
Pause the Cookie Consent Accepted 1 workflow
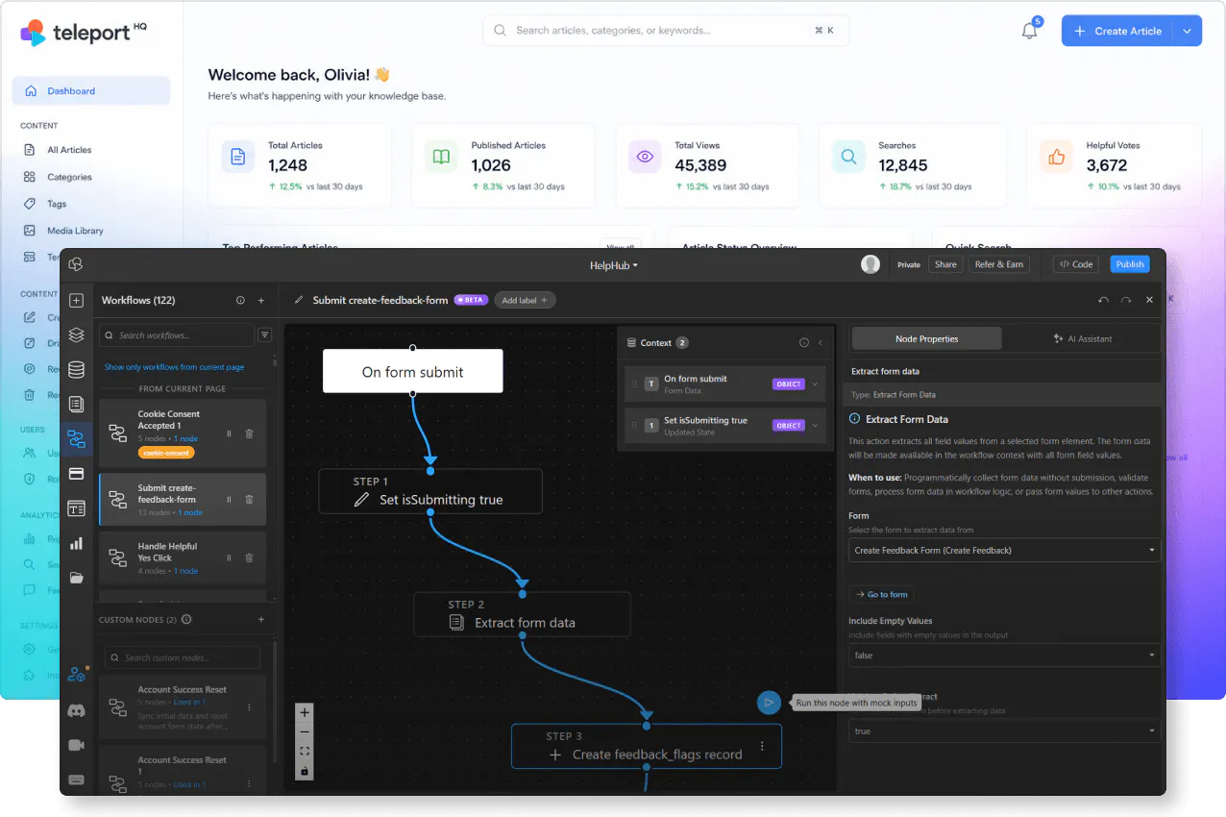click(229, 433)
